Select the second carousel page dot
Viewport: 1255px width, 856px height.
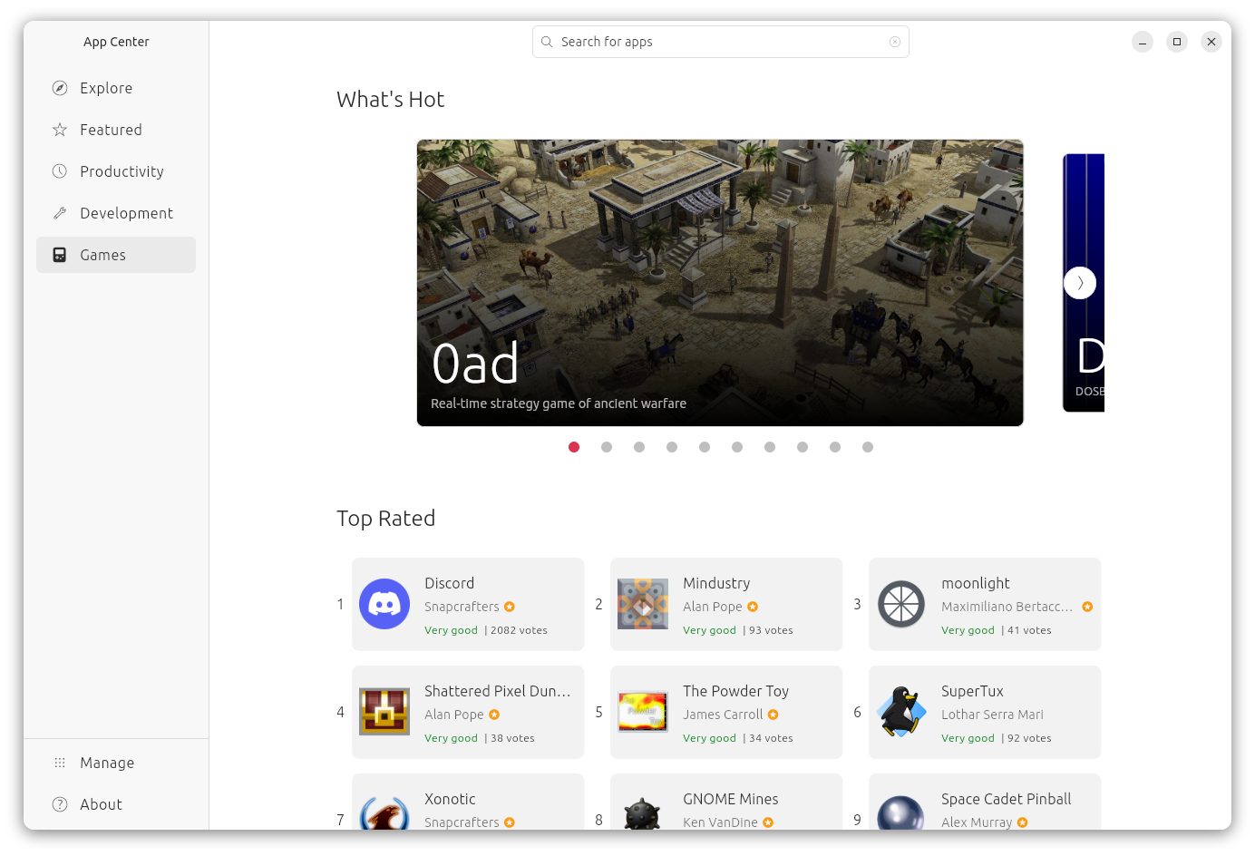(607, 447)
